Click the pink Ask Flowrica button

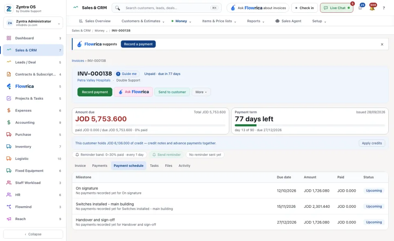tap(133, 92)
